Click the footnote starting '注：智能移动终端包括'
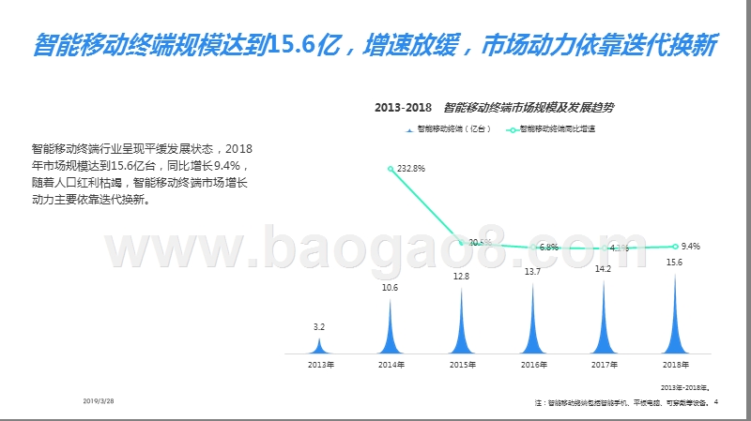This screenshot has height=421, width=751. pos(621,403)
